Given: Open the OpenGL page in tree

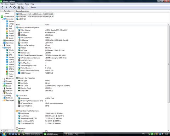Looking at the screenshot, I should click(10, 67).
